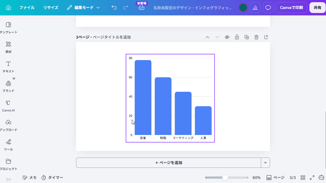Open the テキスト panel

tap(8, 67)
